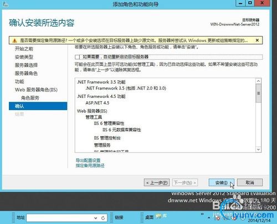
Task: Click the Cancel (取消) button
Action: (250, 183)
